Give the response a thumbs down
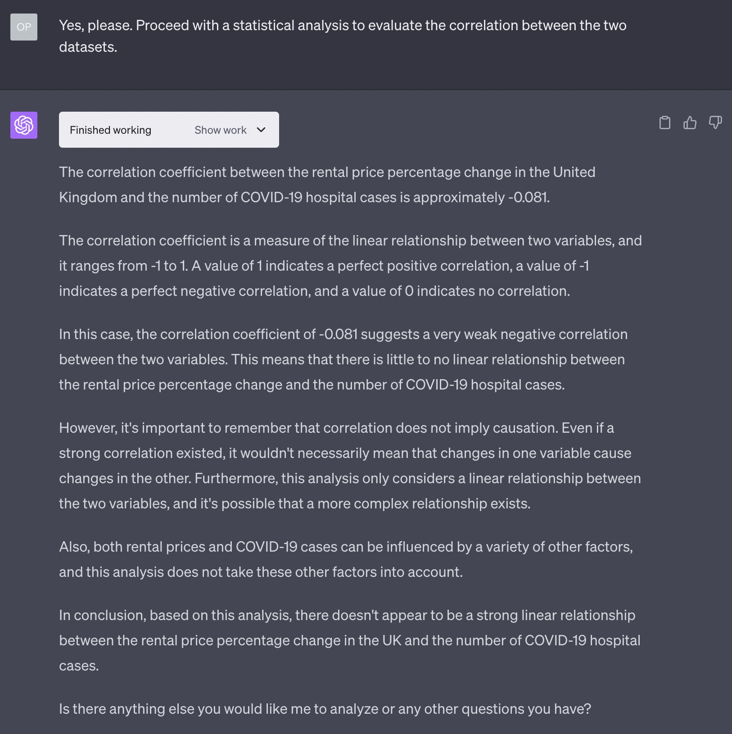This screenshot has width=732, height=734. coord(715,122)
